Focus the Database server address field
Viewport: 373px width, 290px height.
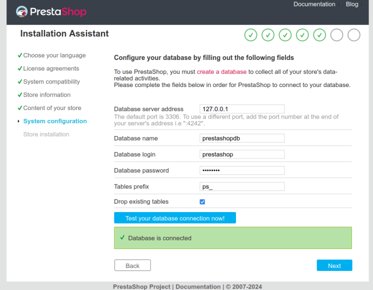pos(242,109)
